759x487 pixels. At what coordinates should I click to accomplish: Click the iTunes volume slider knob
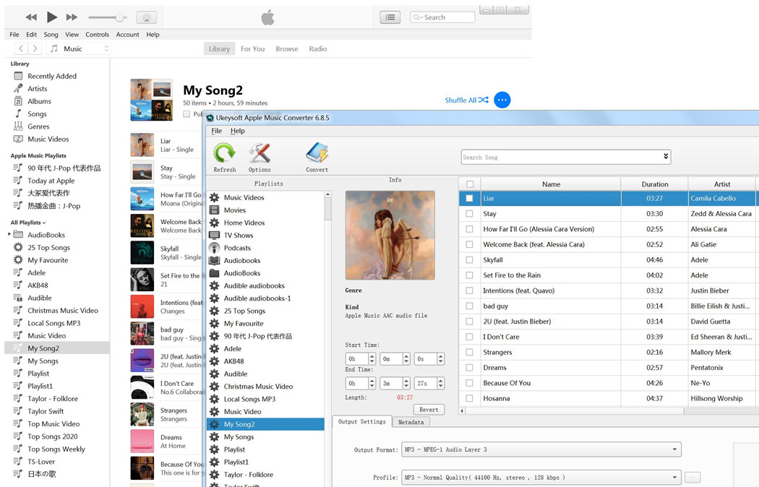pos(119,17)
